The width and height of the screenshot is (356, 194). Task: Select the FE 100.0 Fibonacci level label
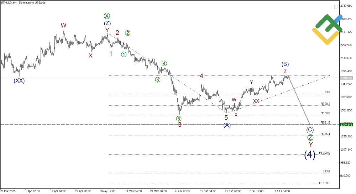pyautogui.click(x=324, y=153)
